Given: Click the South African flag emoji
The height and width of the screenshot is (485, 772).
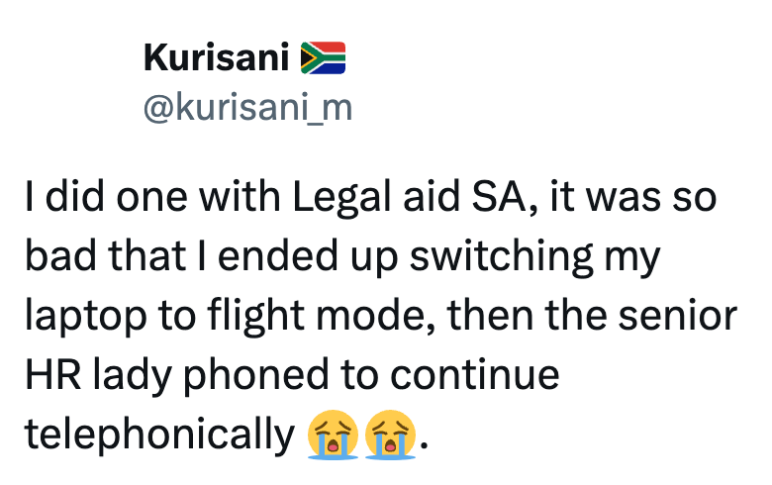Looking at the screenshot, I should [x=323, y=59].
